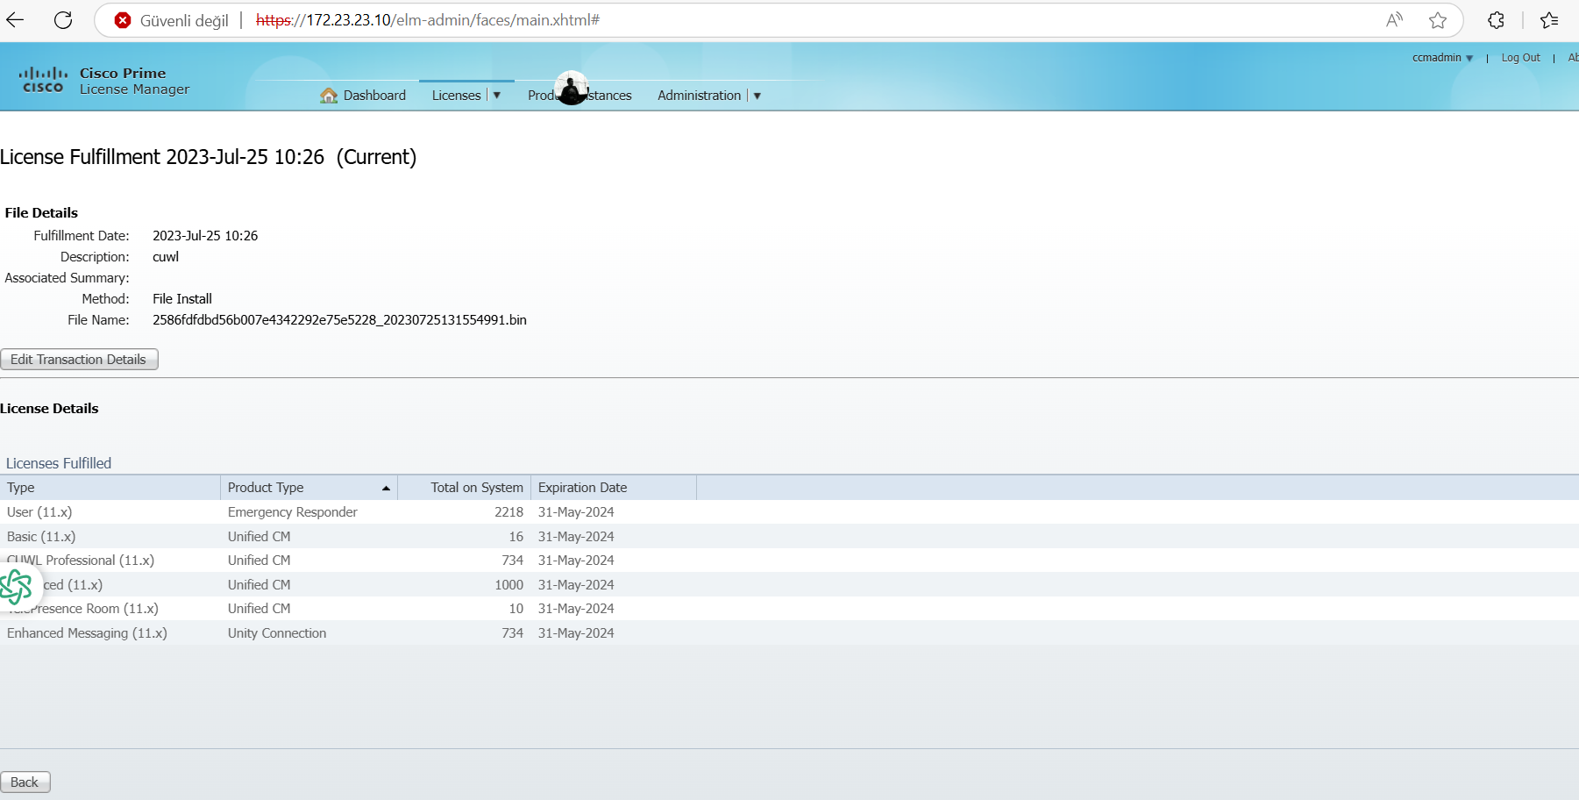Screen dimensions: 1579x800
Task: Click the description value 'cuwl'
Action: (x=166, y=257)
